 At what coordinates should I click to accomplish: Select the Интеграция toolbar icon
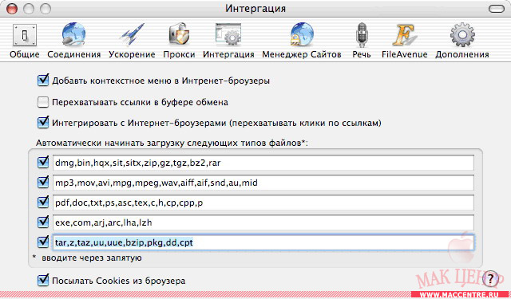[x=228, y=41]
